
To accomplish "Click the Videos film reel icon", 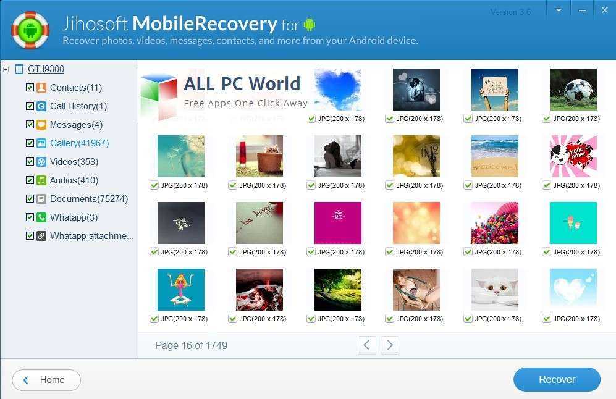I will [41, 162].
